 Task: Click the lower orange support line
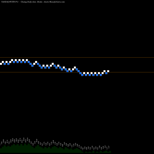click(77, 72)
